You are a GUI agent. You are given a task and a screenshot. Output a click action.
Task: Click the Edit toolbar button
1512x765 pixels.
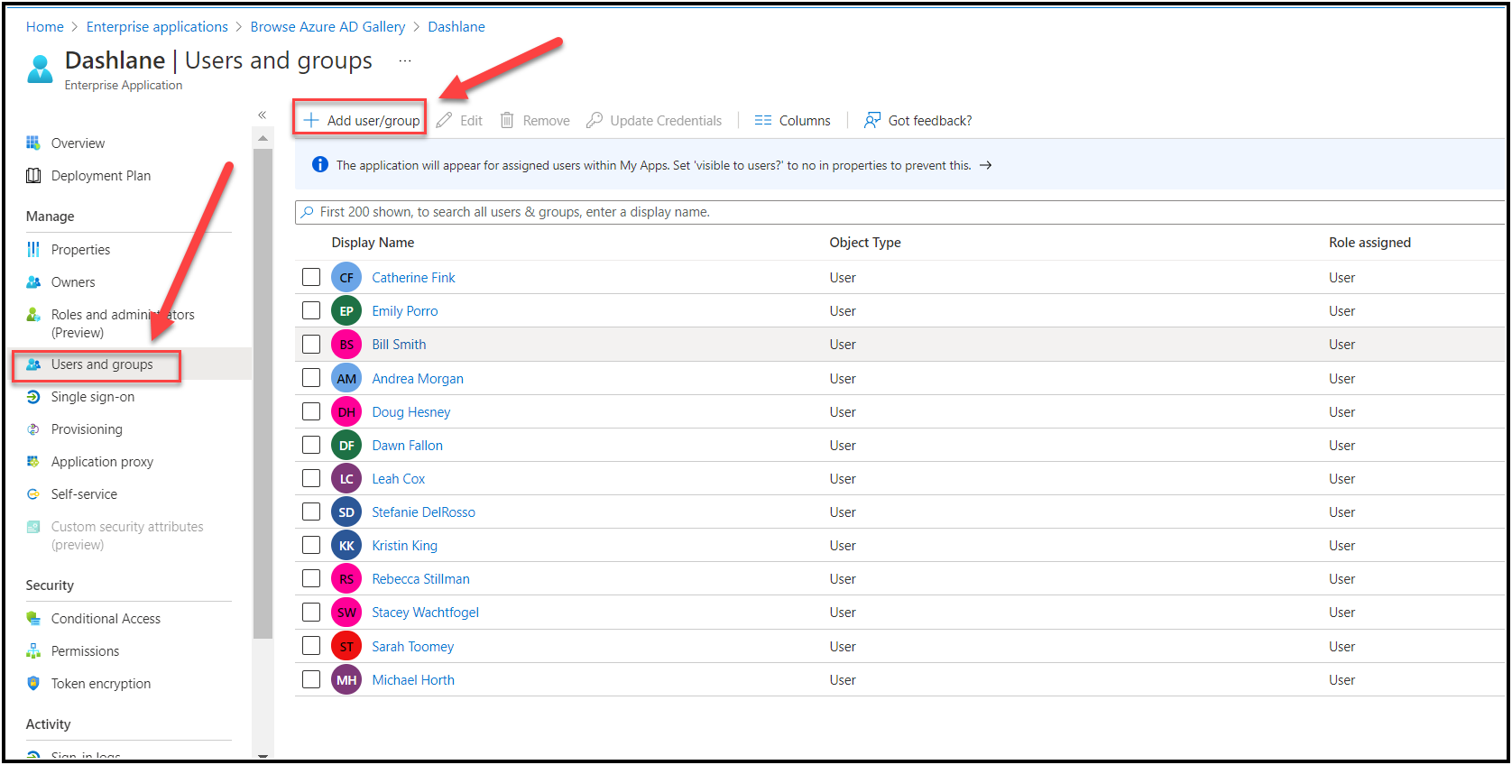tap(459, 120)
